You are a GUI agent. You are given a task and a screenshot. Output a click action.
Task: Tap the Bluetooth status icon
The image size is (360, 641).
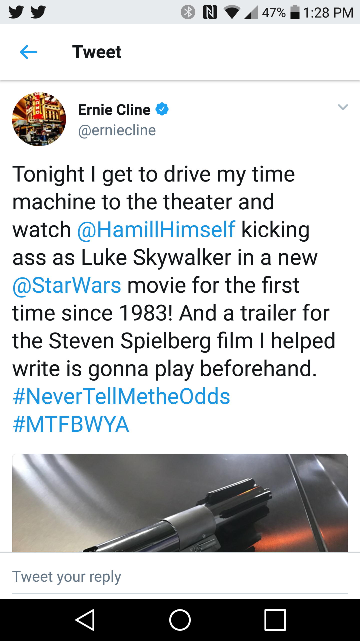click(188, 12)
